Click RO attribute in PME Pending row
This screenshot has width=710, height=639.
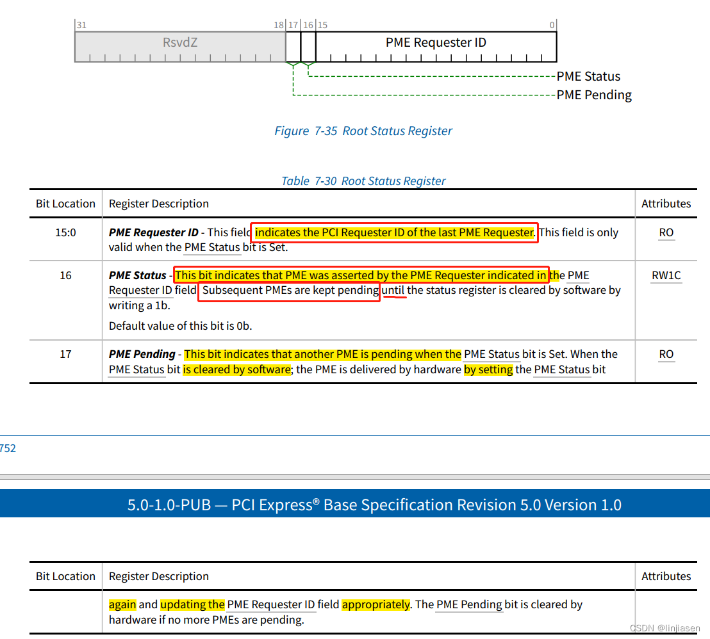(x=666, y=354)
